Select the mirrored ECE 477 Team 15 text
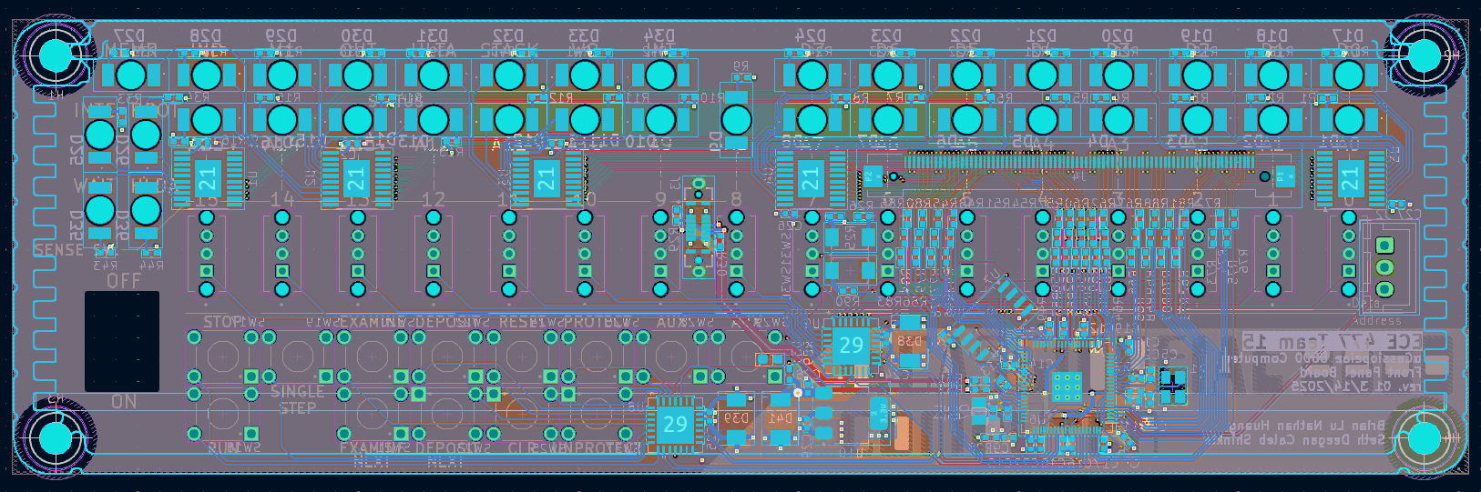 [x=1331, y=341]
